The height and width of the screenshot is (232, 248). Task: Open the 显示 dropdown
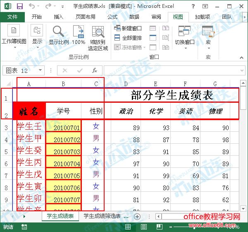[37, 36]
